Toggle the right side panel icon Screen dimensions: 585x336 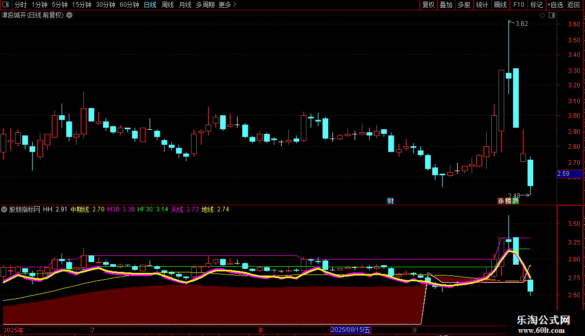[552, 16]
